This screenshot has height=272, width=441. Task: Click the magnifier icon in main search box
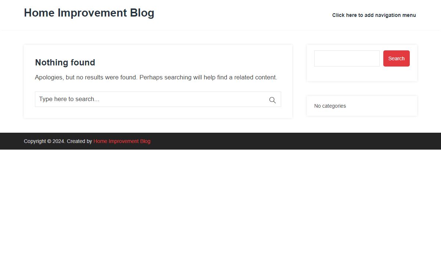[x=272, y=100]
